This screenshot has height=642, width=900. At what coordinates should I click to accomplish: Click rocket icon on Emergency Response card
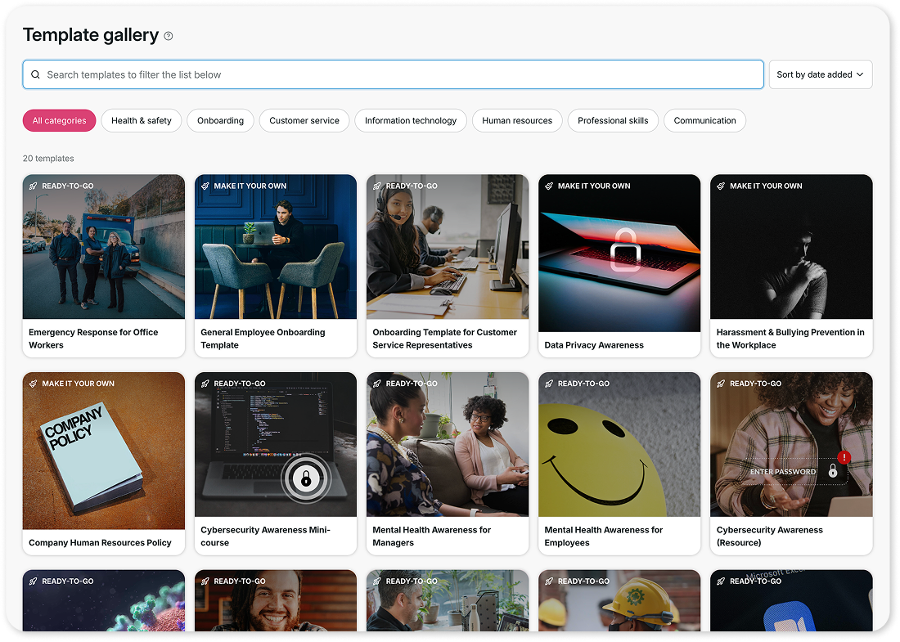point(34,186)
